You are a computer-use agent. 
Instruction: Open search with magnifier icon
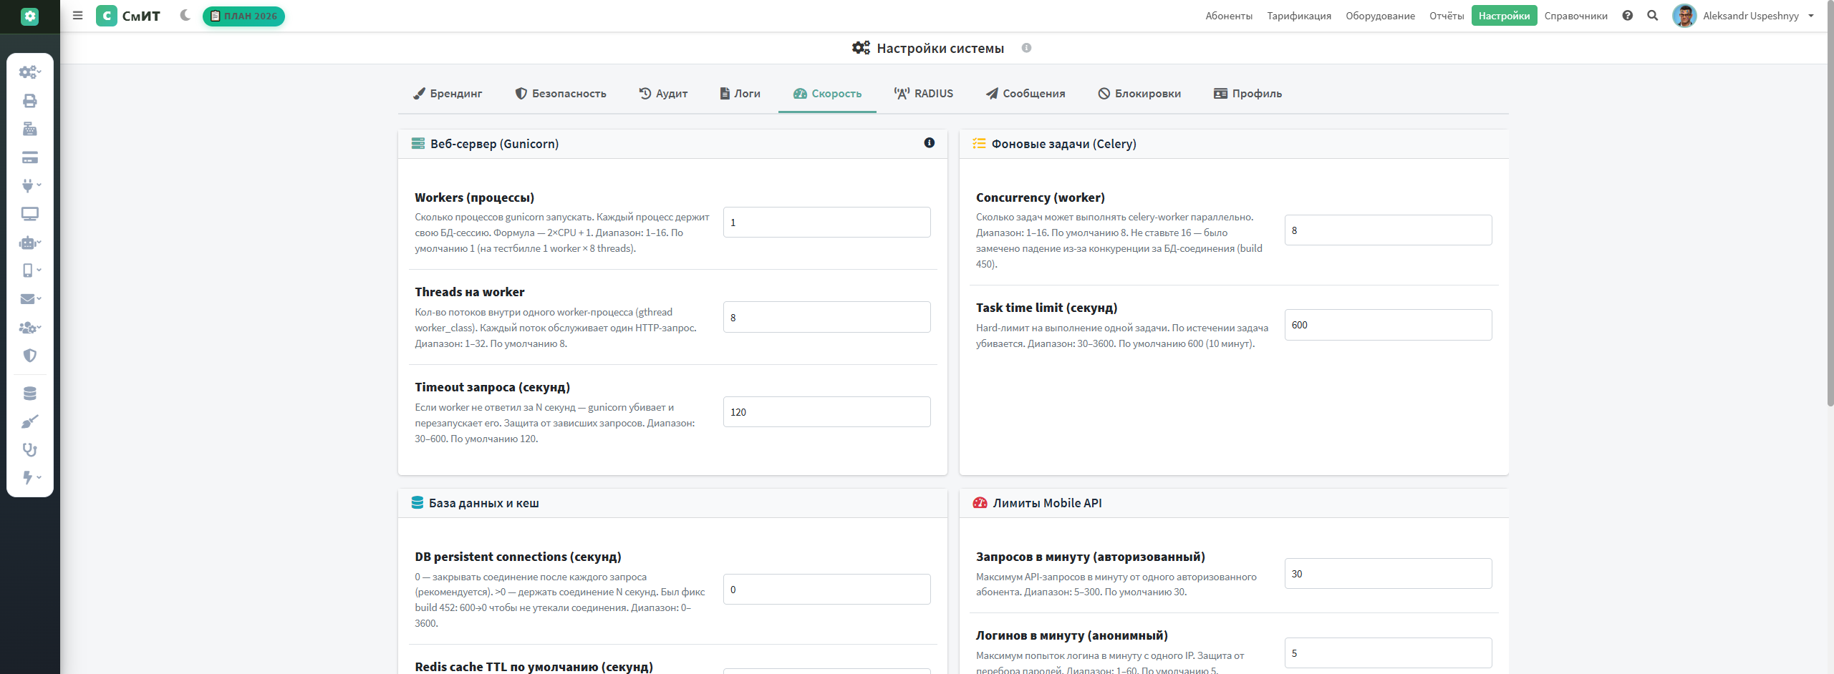coord(1652,16)
